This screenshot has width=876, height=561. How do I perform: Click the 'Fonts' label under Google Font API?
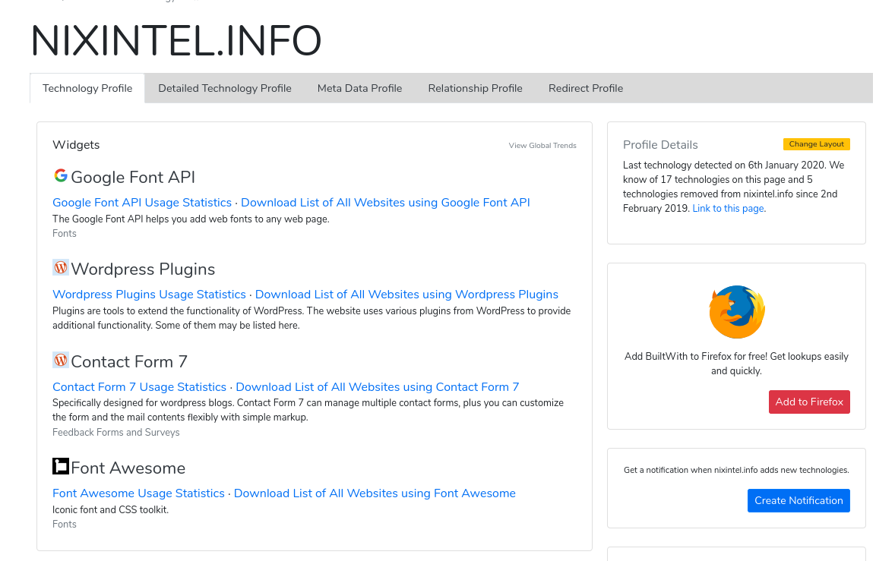click(x=65, y=233)
